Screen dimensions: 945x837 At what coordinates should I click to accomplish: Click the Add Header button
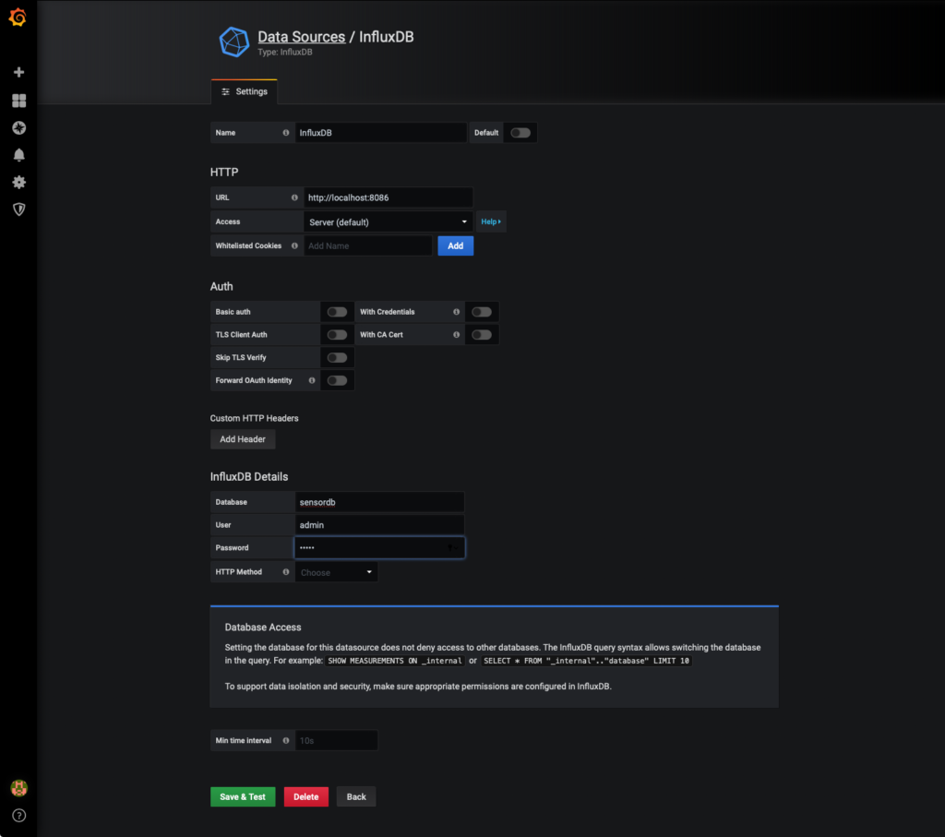pyautogui.click(x=243, y=439)
